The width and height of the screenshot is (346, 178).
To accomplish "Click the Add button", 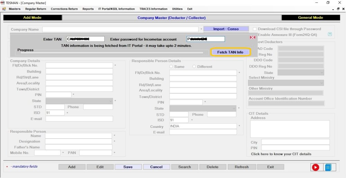I will tap(72, 167).
